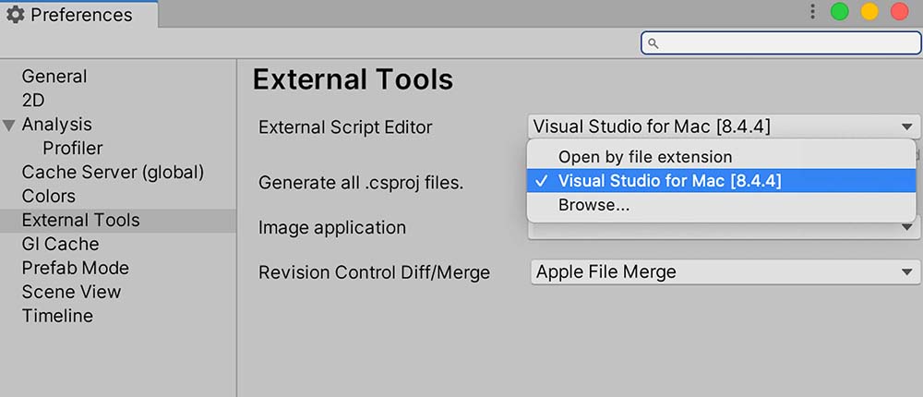Click the preferences search input field

[x=785, y=43]
